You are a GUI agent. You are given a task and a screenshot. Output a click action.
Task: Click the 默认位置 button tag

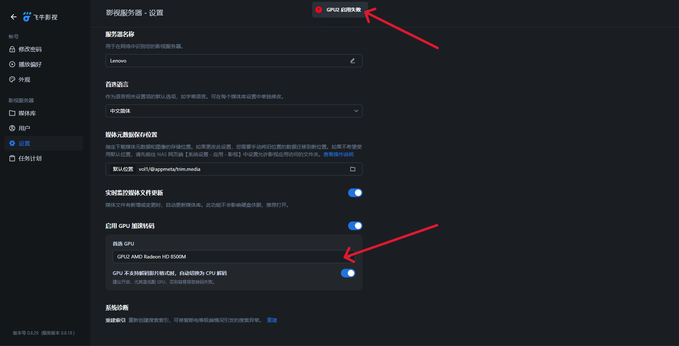123,169
